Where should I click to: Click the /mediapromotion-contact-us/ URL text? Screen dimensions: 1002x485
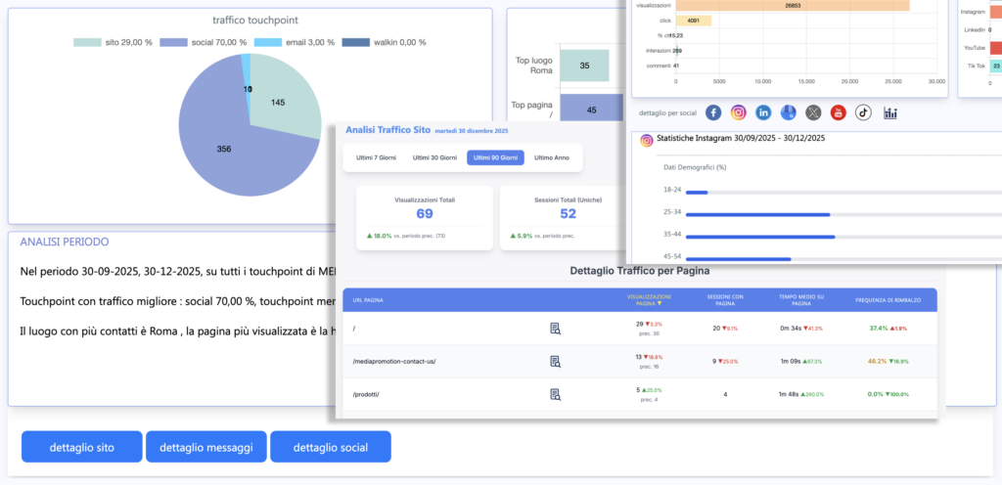tap(393, 361)
